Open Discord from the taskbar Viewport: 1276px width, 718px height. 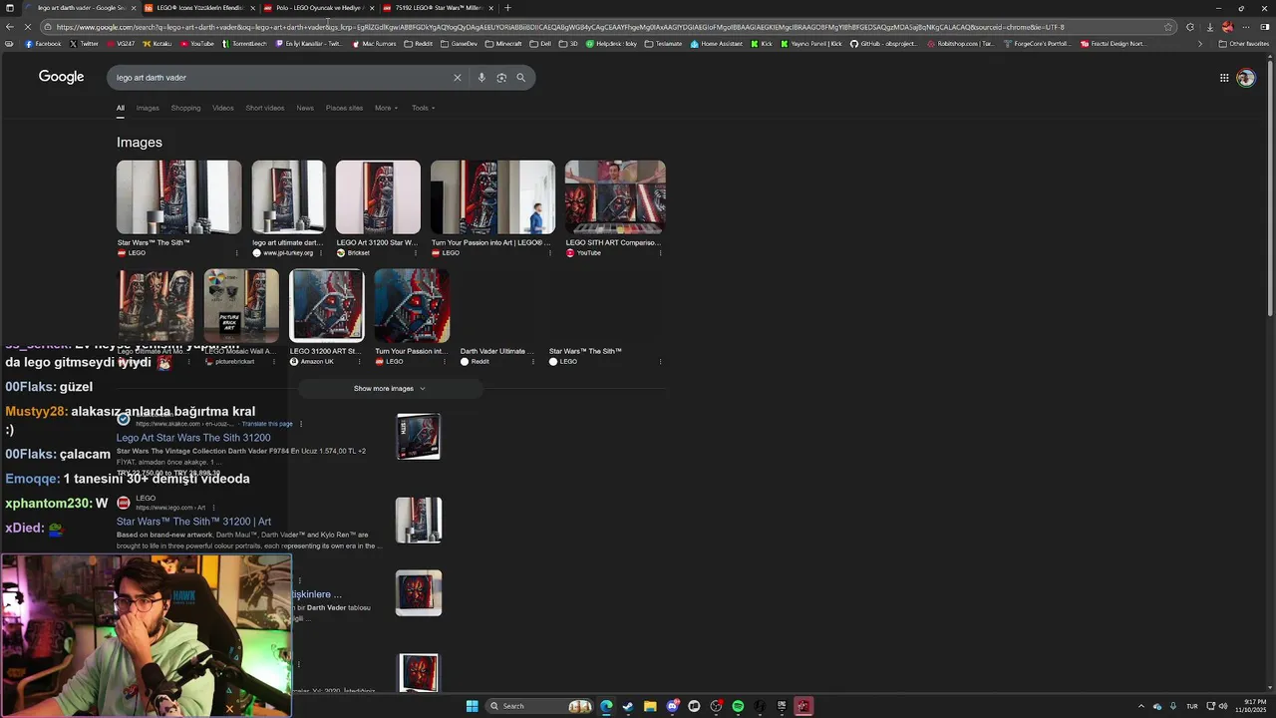tap(672, 706)
